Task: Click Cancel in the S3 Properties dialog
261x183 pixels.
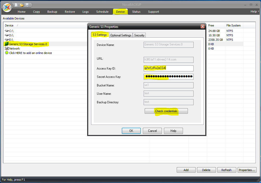Action: (152, 131)
